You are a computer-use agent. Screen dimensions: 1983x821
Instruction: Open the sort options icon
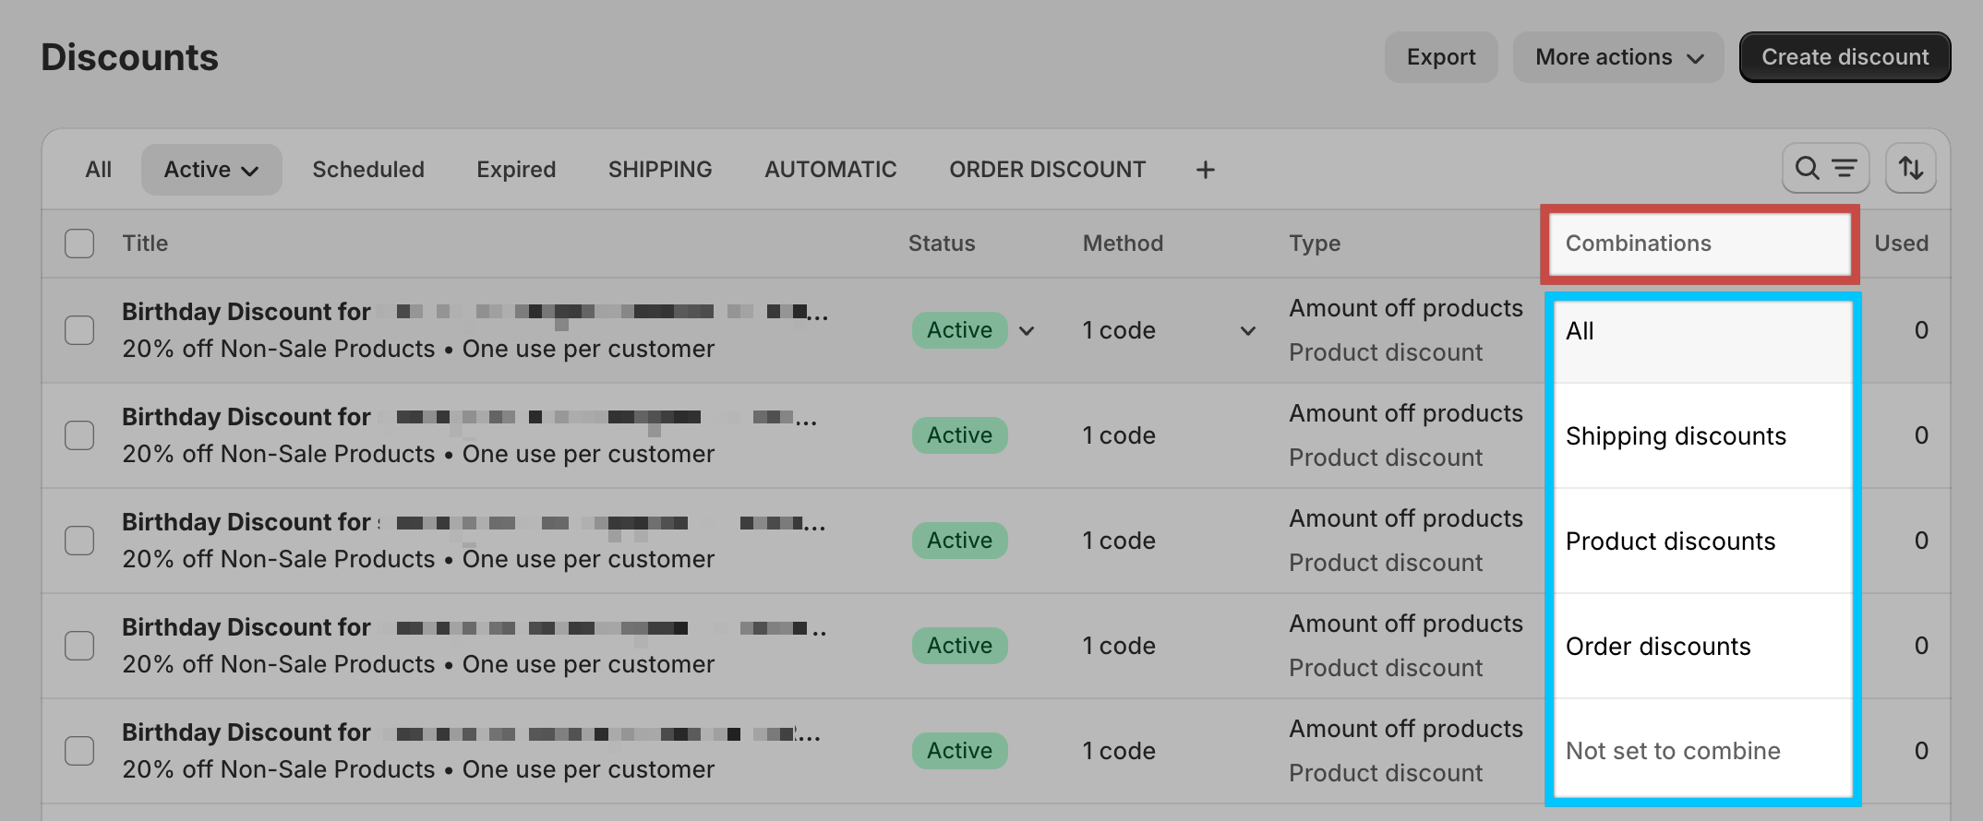point(1910,168)
